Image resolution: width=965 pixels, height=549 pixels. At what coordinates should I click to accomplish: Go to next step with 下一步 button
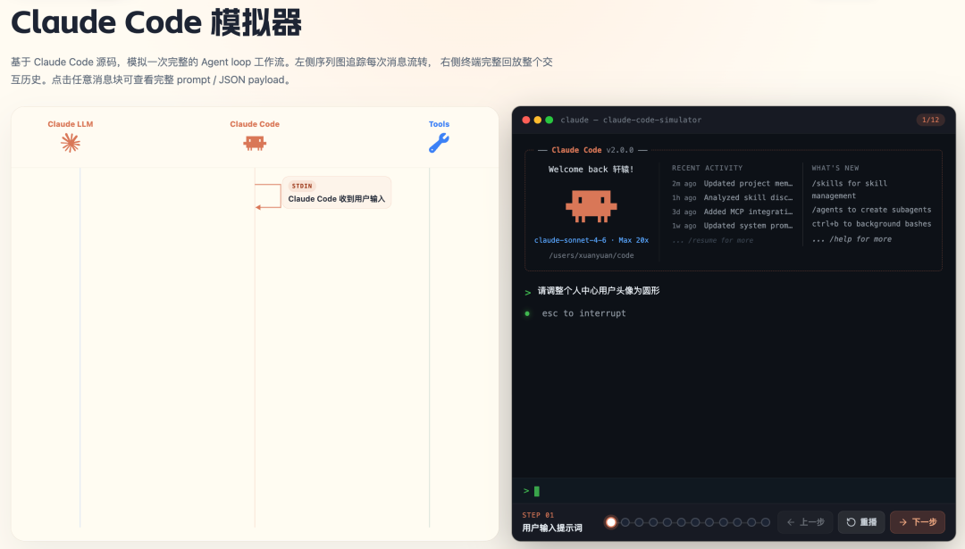click(918, 522)
